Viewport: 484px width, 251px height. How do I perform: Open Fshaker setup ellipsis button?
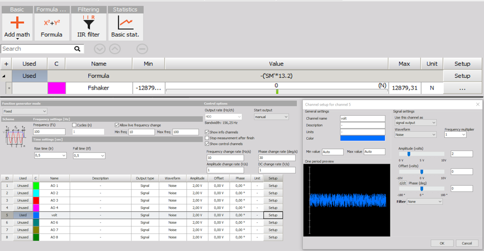click(462, 88)
